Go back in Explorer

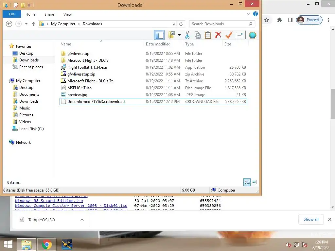[9, 24]
